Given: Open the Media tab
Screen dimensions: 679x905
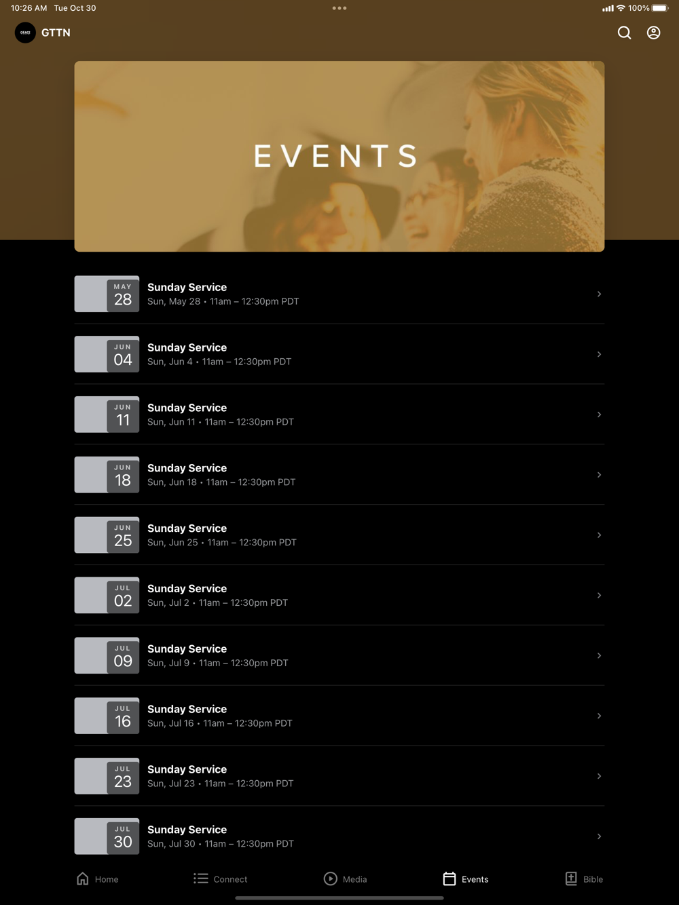Looking at the screenshot, I should pyautogui.click(x=345, y=879).
